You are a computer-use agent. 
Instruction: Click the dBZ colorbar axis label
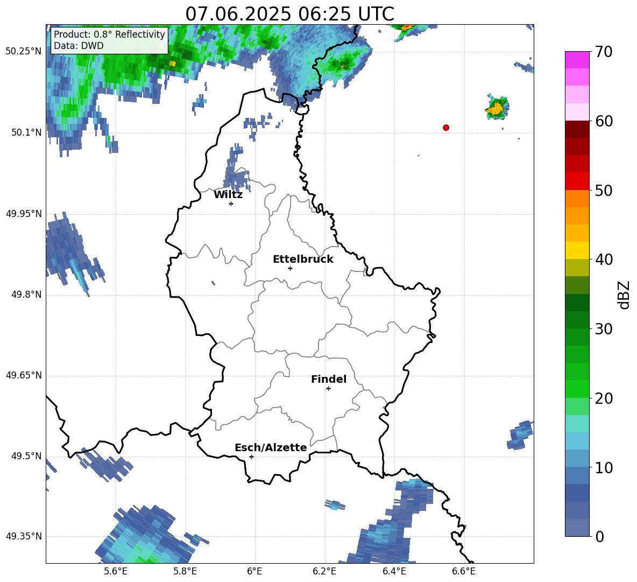(x=625, y=294)
